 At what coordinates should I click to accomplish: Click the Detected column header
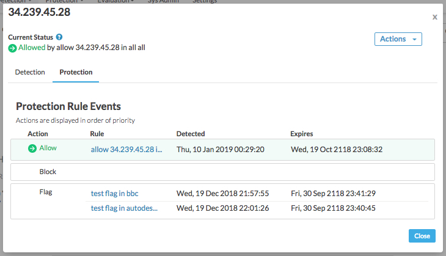point(191,133)
